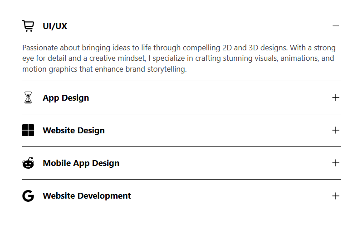Click blank space in the App Design row
The height and width of the screenshot is (234, 363).
click(x=209, y=97)
